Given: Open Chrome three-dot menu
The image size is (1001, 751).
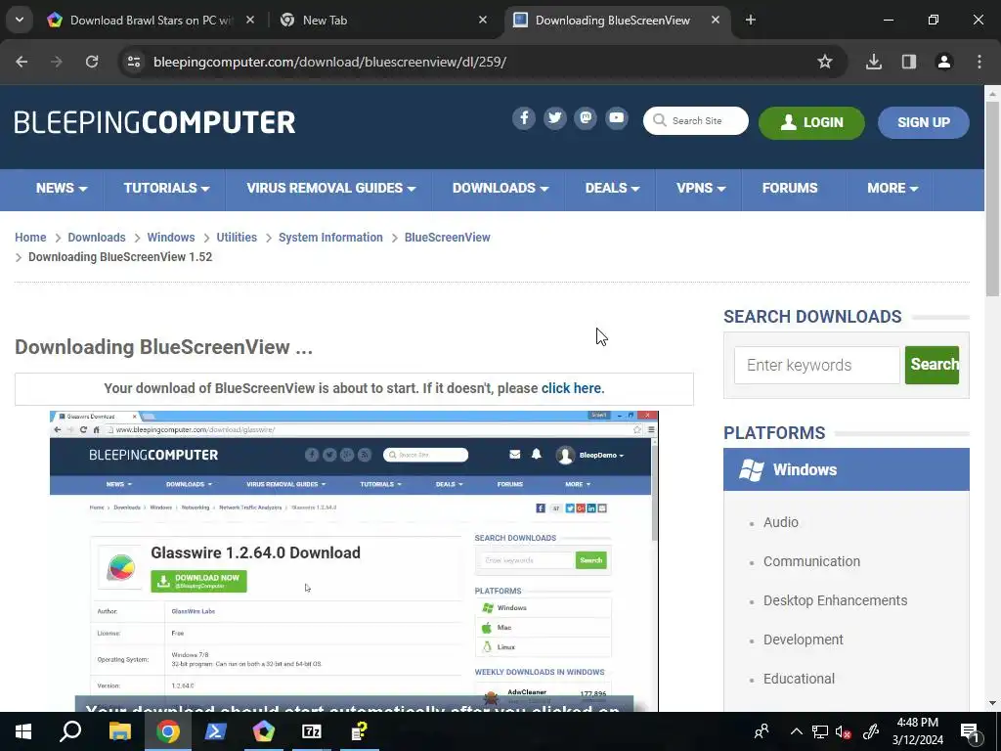Looking at the screenshot, I should coord(979,62).
